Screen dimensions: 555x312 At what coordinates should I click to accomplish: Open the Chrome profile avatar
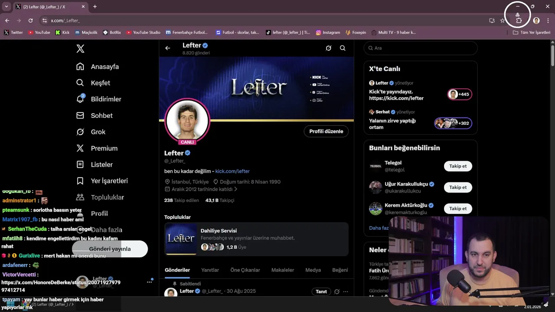(536, 20)
